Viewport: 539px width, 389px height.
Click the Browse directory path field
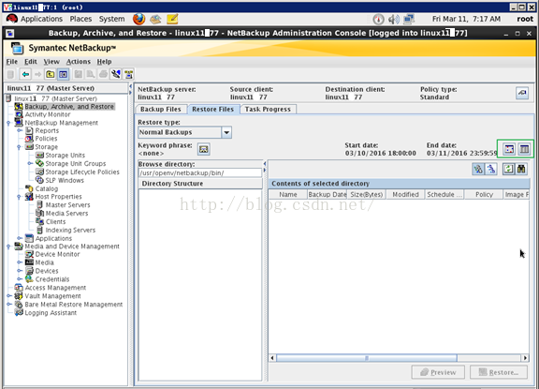click(x=200, y=172)
